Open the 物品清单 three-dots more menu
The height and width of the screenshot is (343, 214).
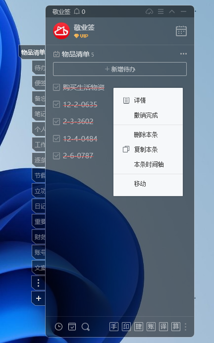(183, 54)
